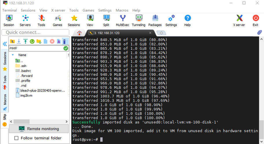Click the Tunneling toolbar icon
The width and height of the screenshot is (264, 144).
click(139, 20)
